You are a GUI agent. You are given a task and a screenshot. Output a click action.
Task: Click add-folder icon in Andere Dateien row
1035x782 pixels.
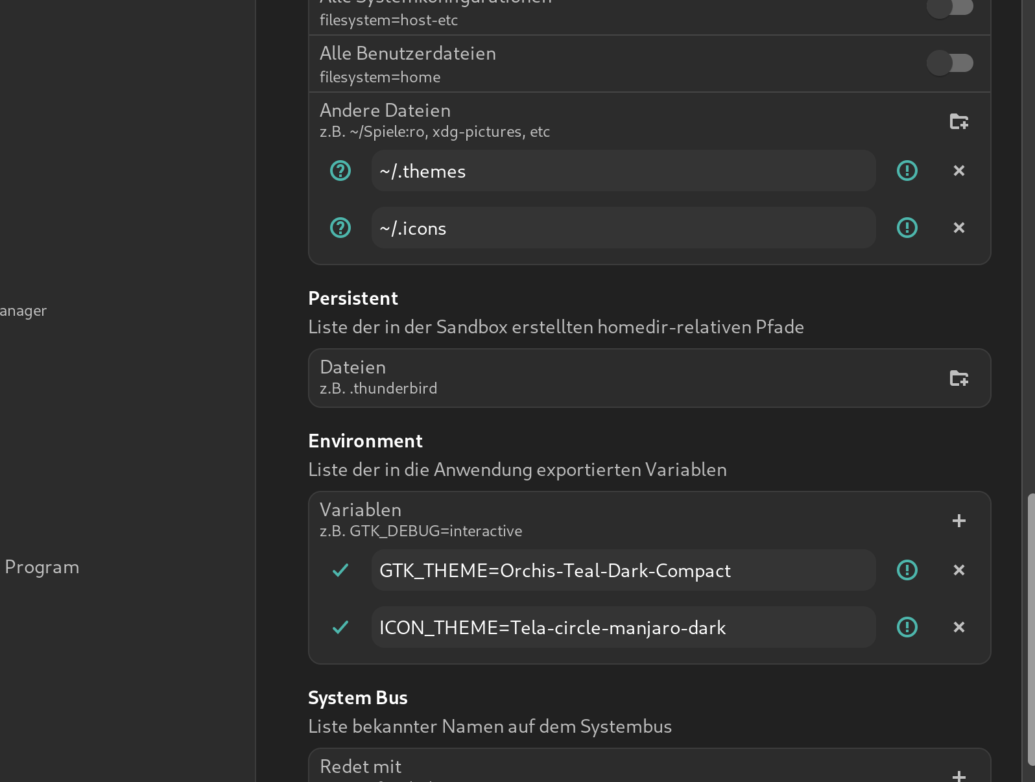(x=958, y=121)
